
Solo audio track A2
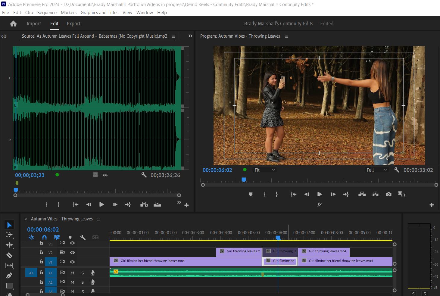[x=83, y=282]
